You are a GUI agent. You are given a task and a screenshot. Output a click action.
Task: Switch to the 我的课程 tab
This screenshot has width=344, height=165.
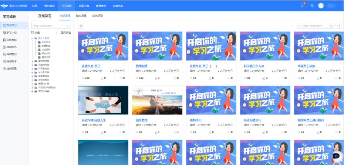[81, 16]
